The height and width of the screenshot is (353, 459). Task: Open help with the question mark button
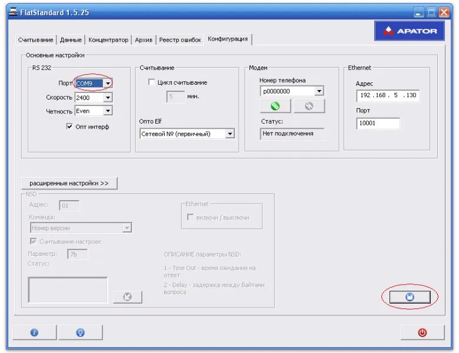pos(81,332)
